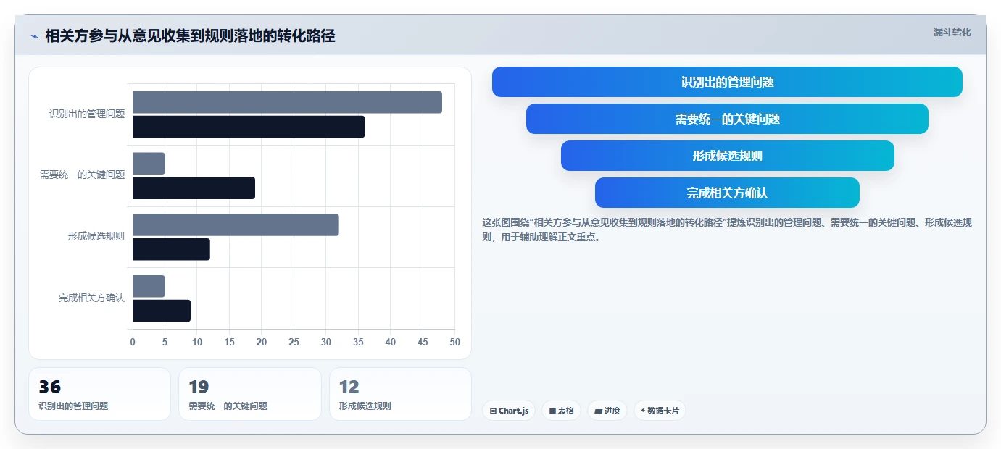Click the panel title 相关方参与从意见收集到规则落地的转化路径
Screen dimensions: 1001x449
click(190, 36)
